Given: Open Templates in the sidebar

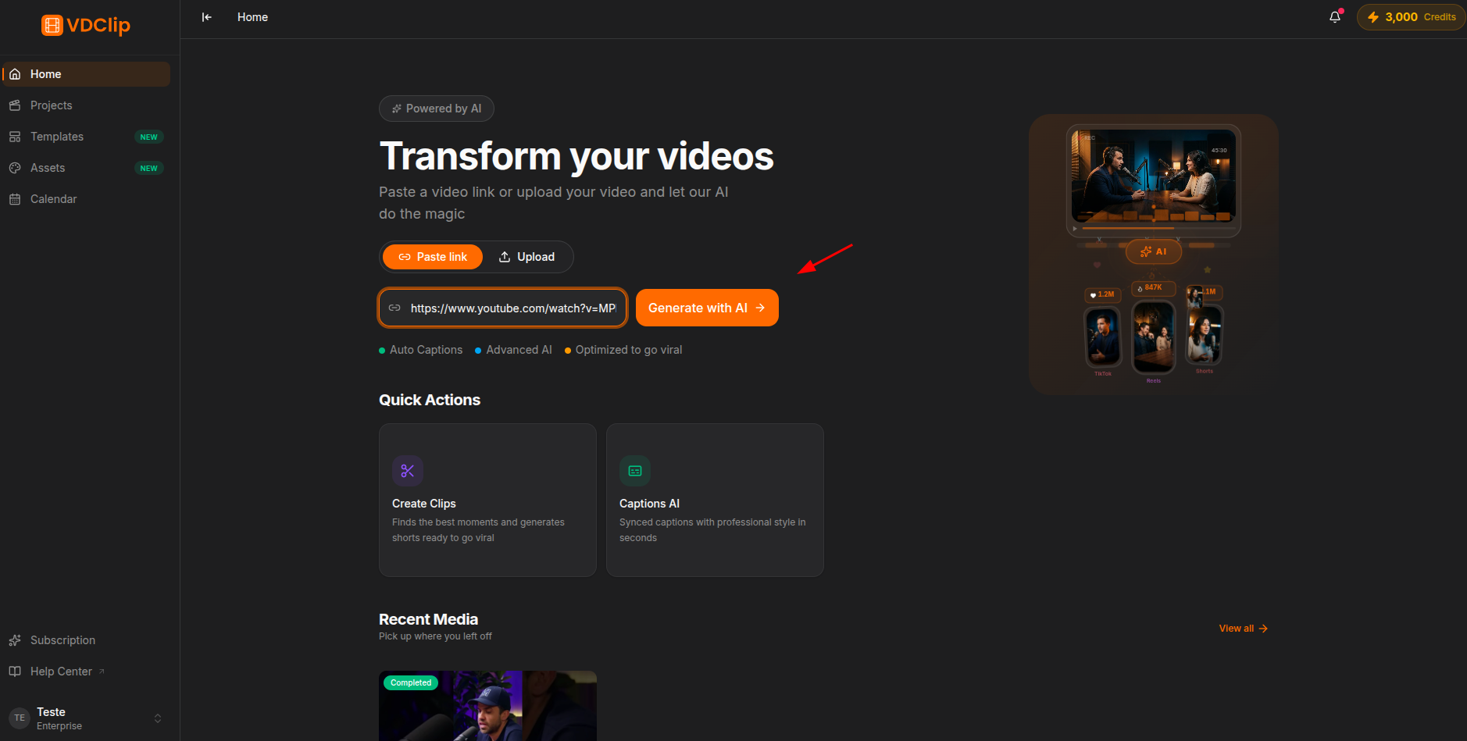Looking at the screenshot, I should 86,137.
